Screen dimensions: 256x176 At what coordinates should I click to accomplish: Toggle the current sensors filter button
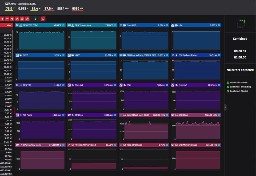pyautogui.click(x=7, y=19)
